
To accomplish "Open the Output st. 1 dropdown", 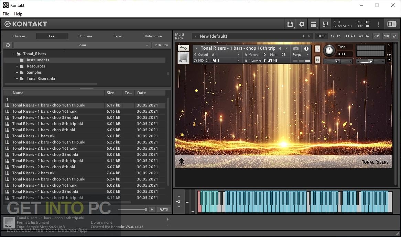I will click(217, 54).
